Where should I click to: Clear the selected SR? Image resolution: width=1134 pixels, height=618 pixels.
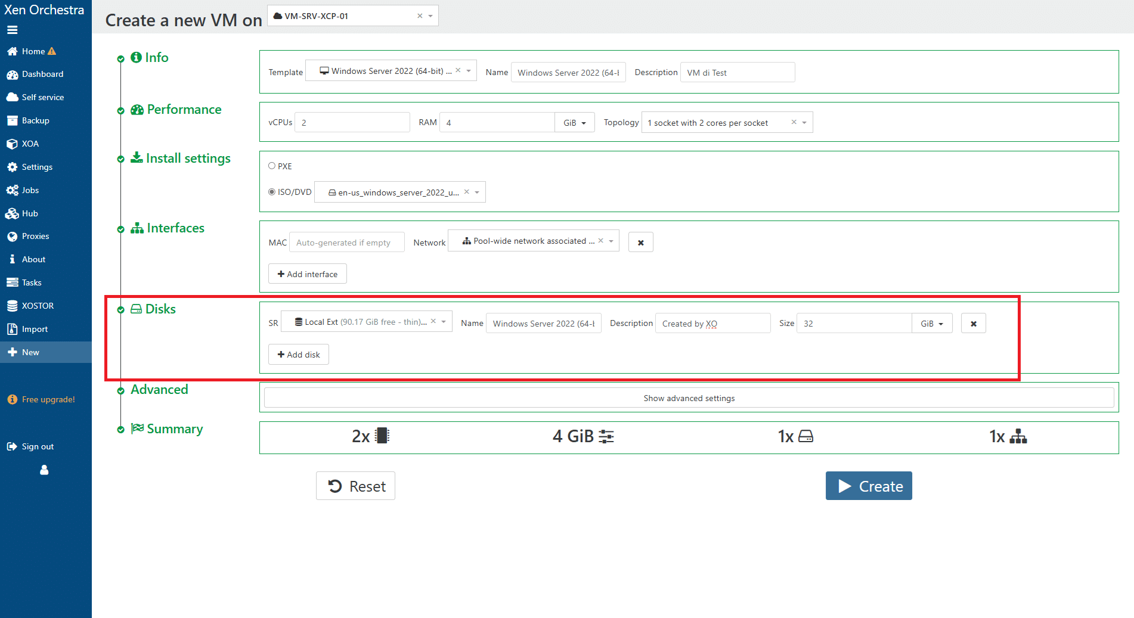433,321
